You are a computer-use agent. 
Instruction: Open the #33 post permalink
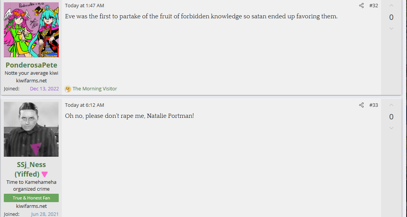pyautogui.click(x=373, y=105)
